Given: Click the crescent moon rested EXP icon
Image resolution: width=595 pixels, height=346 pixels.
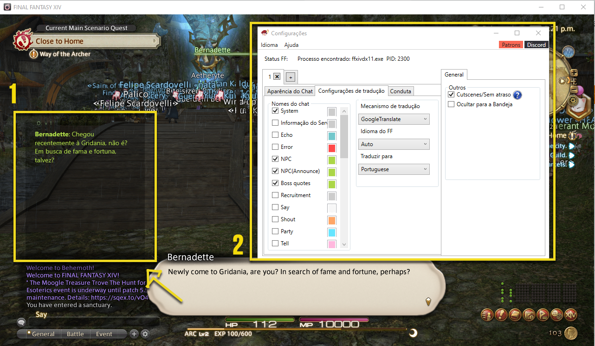Looking at the screenshot, I should (413, 333).
